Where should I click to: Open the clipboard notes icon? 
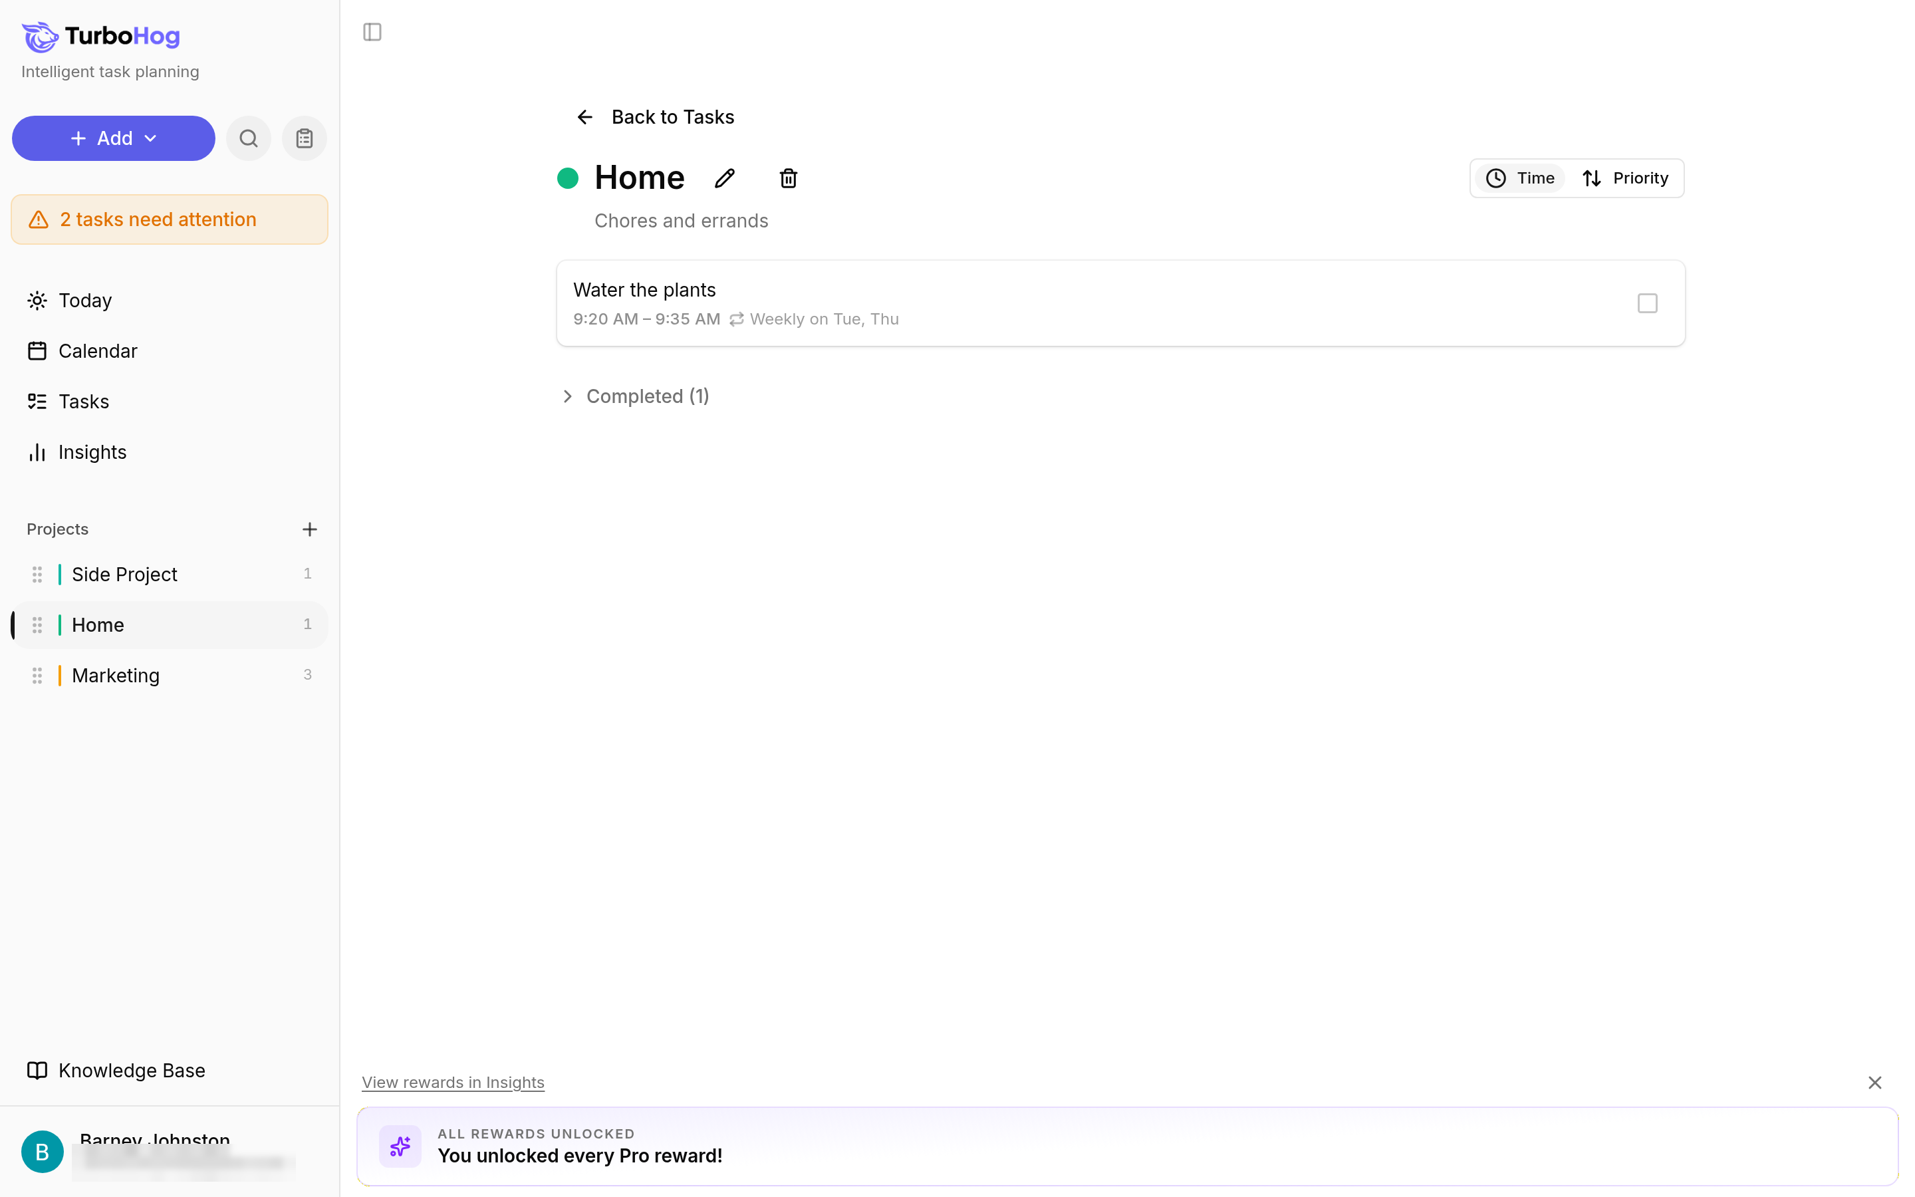tap(305, 138)
